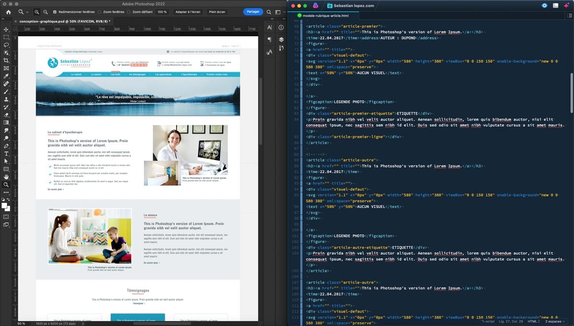Viewport: 574px width, 326px height.
Task: Click the zoom in magnifier icon
Action: [x=37, y=12]
